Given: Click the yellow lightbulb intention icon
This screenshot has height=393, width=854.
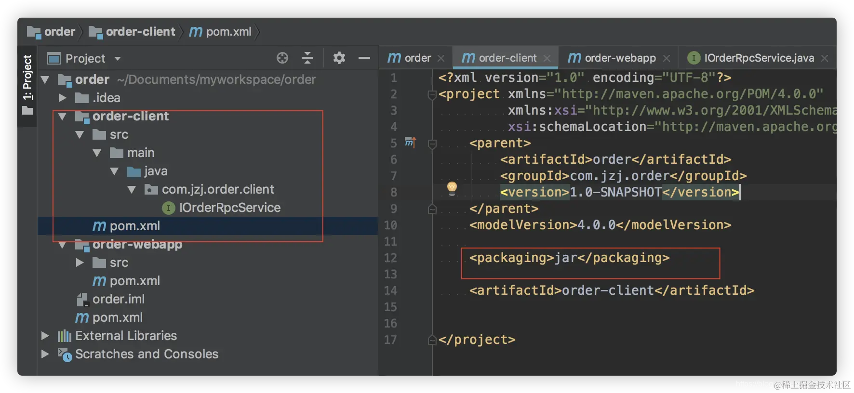Looking at the screenshot, I should click(452, 188).
